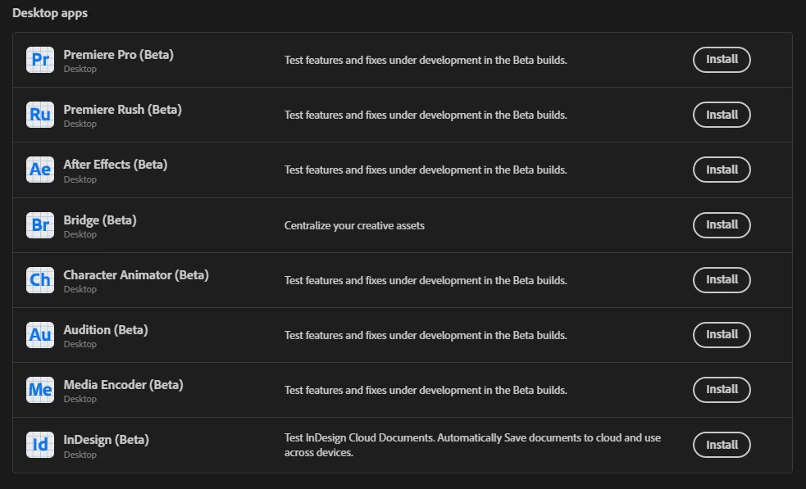Click the Premiere Pro (Beta) Pr icon
This screenshot has height=489, width=806.
[40, 60]
